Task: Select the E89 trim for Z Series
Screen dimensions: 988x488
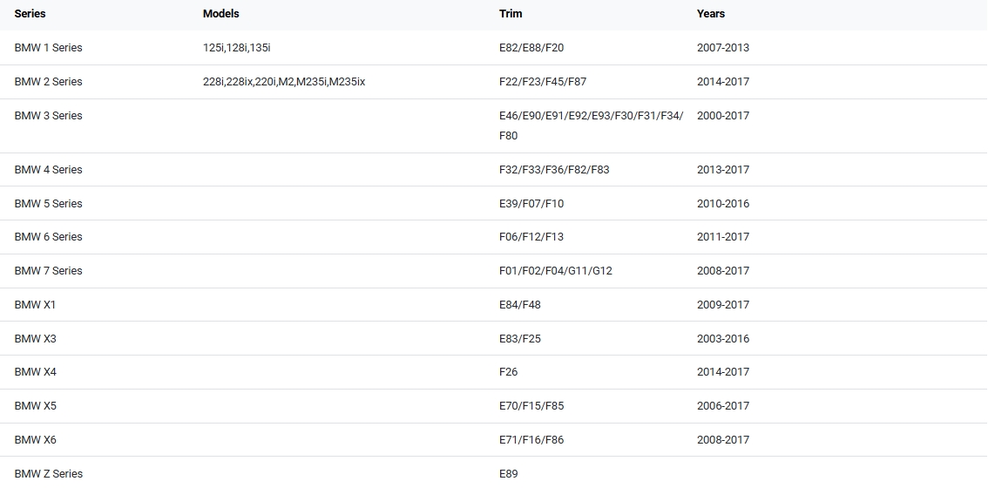Action: [x=508, y=474]
